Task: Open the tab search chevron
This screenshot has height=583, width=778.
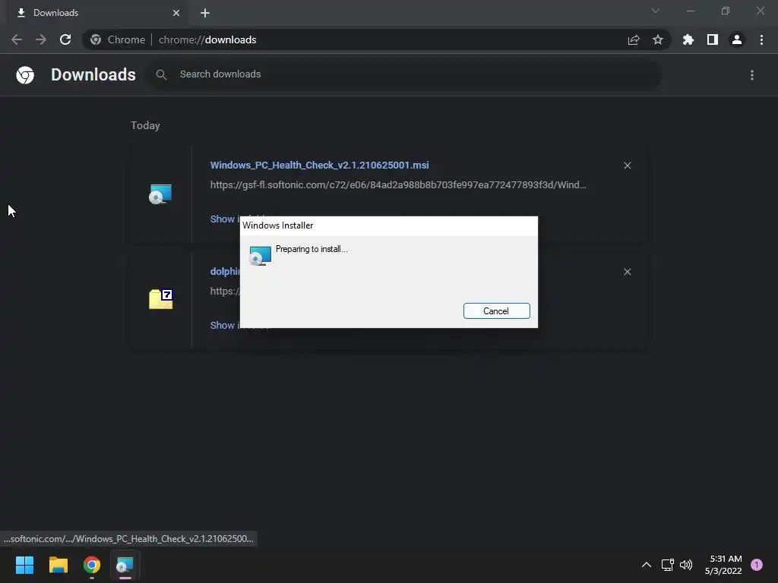Action: (656, 11)
